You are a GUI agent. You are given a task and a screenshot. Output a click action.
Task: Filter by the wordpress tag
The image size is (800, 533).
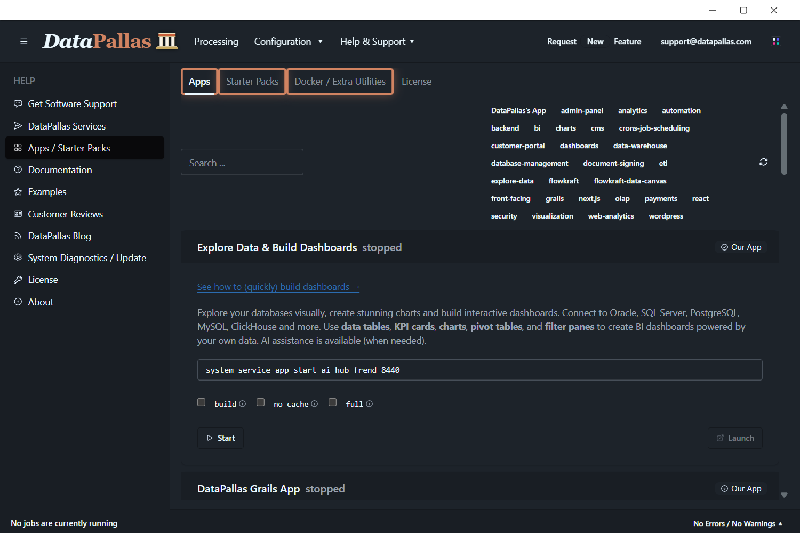pyautogui.click(x=666, y=216)
